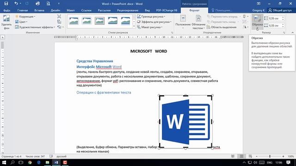Apply the fifth picture style thumbnail
Screen dimensions: 296x166
tap(125, 21)
